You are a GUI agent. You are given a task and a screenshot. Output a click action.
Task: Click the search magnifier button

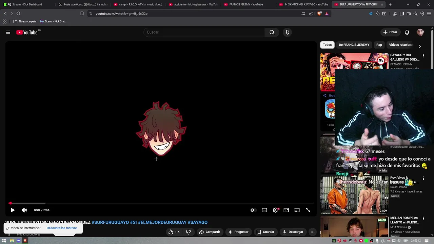pyautogui.click(x=272, y=32)
